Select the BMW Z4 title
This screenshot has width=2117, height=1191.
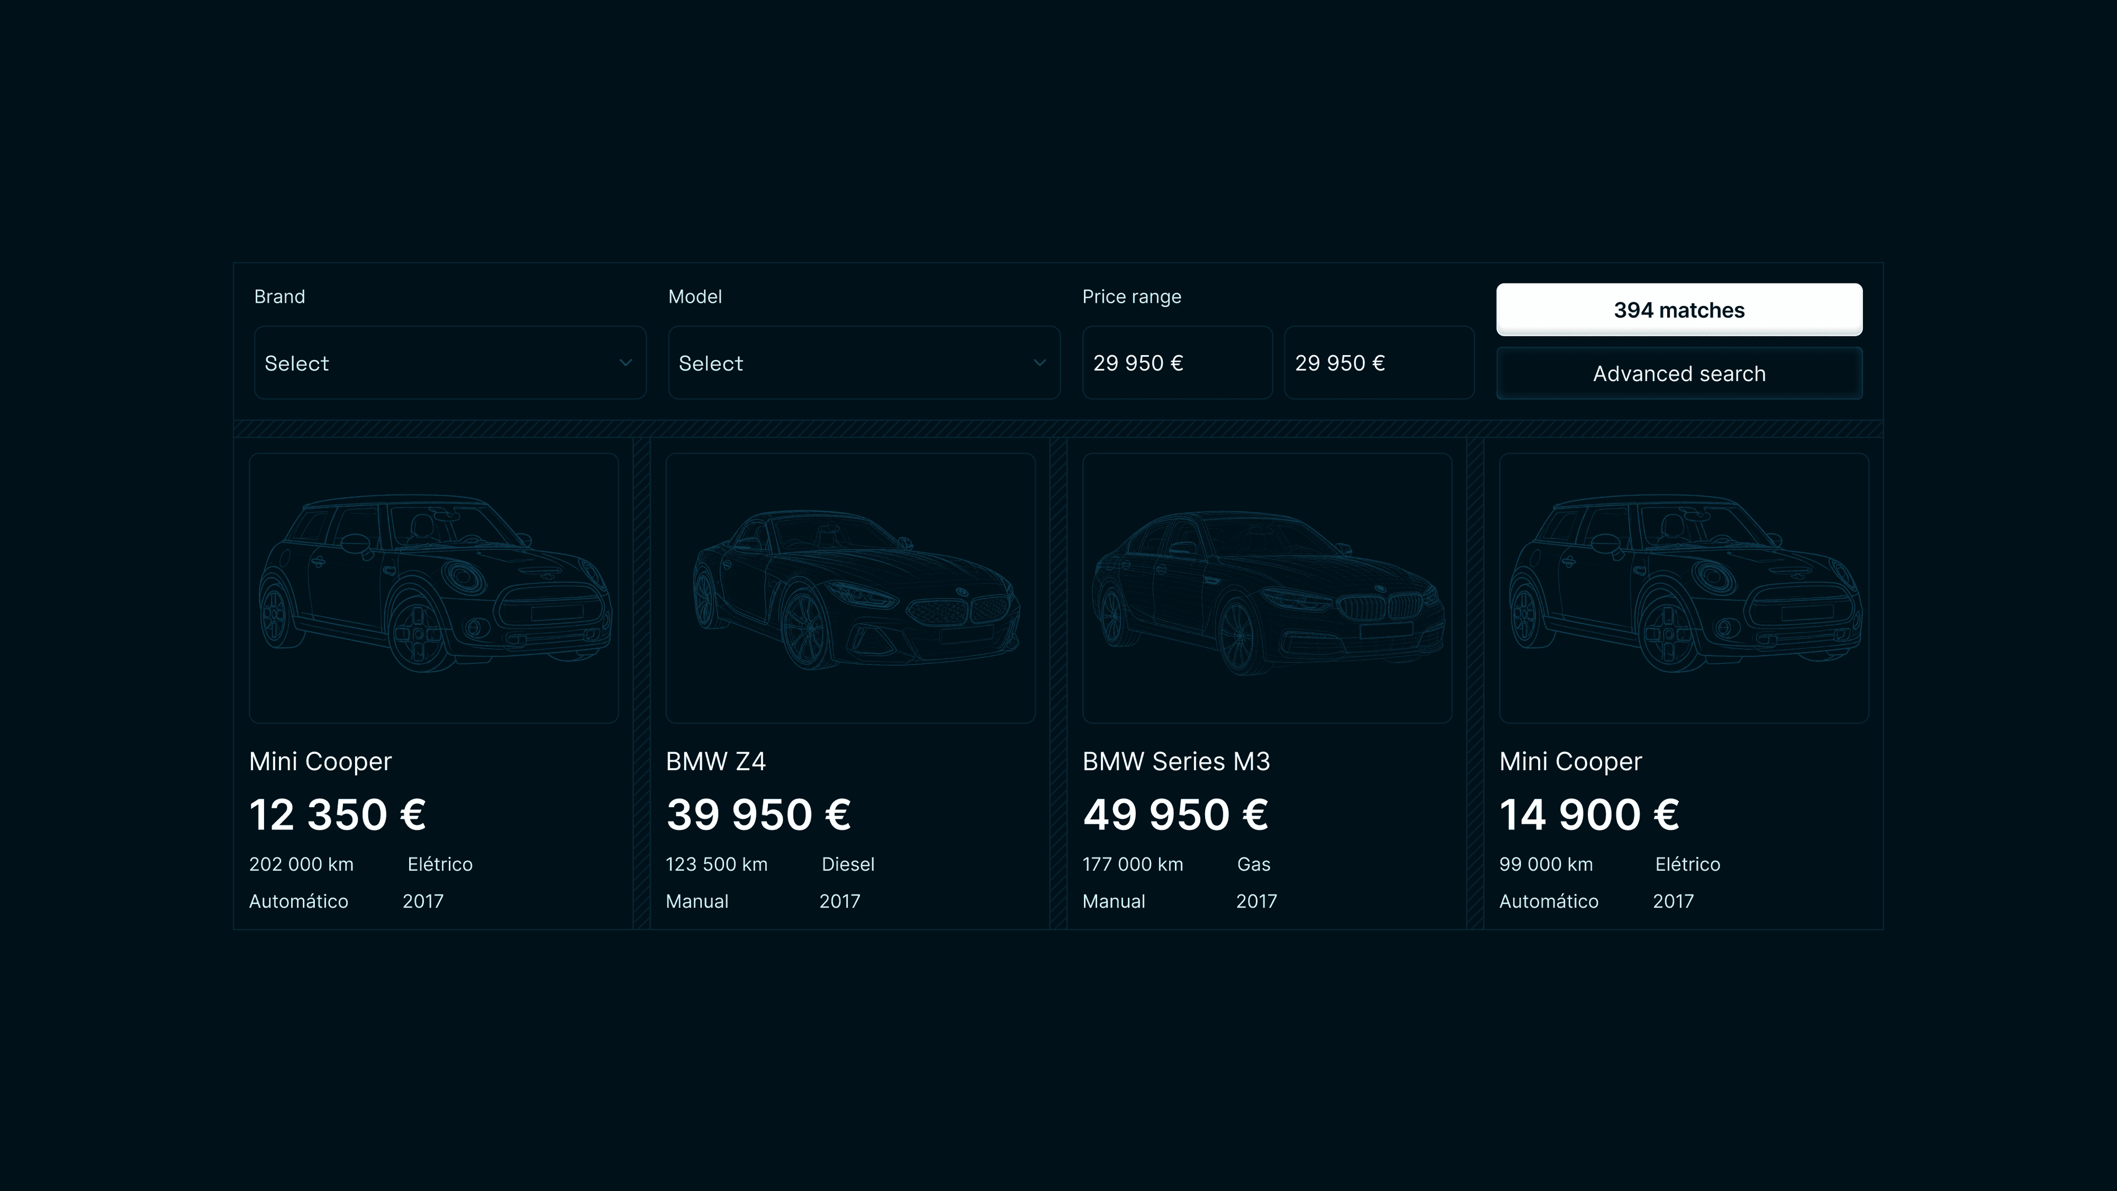716,761
